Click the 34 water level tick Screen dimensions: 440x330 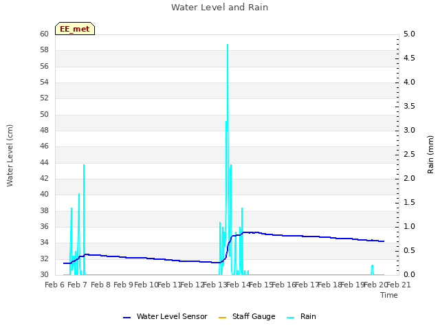[x=44, y=243]
